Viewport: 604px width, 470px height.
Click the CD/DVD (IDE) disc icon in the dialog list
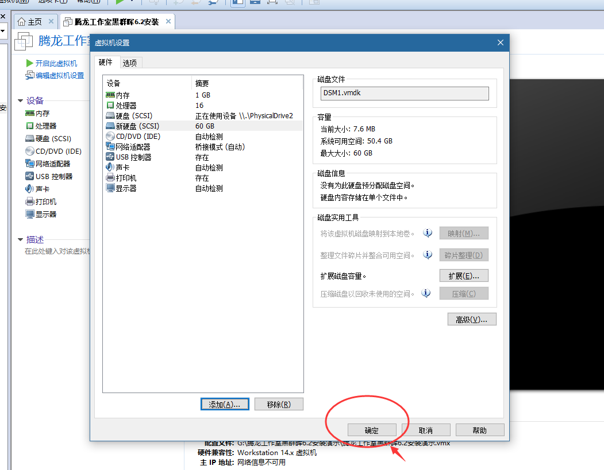pyautogui.click(x=110, y=137)
